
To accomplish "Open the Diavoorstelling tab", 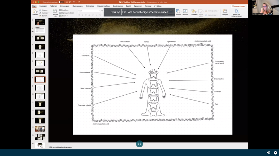I will click(104, 6).
